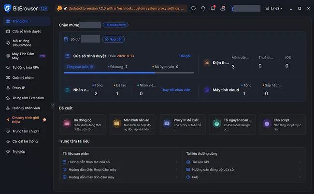Open the Proxy IP đề xuất card
Screen dimensions: 314x194
[182, 124]
